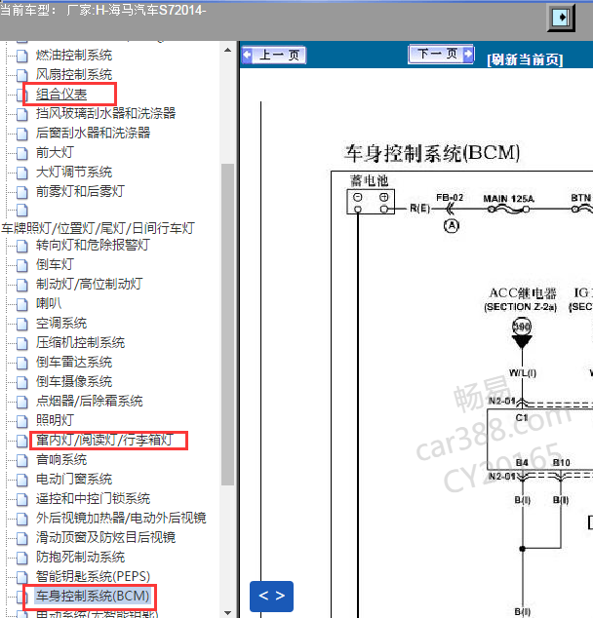593x618 pixels.
Task: Click page icon beside 点烟器/后除霜系统
Action: point(22,402)
